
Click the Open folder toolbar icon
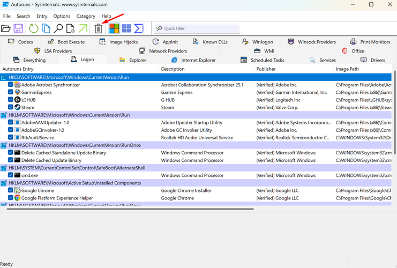[x=6, y=28]
